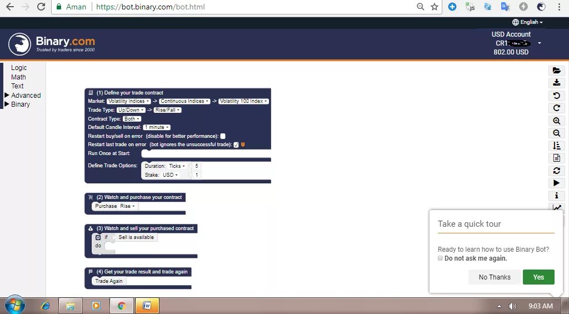Open the browser zoom magnifier icon
This screenshot has height=314, width=569.
pyautogui.click(x=420, y=7)
